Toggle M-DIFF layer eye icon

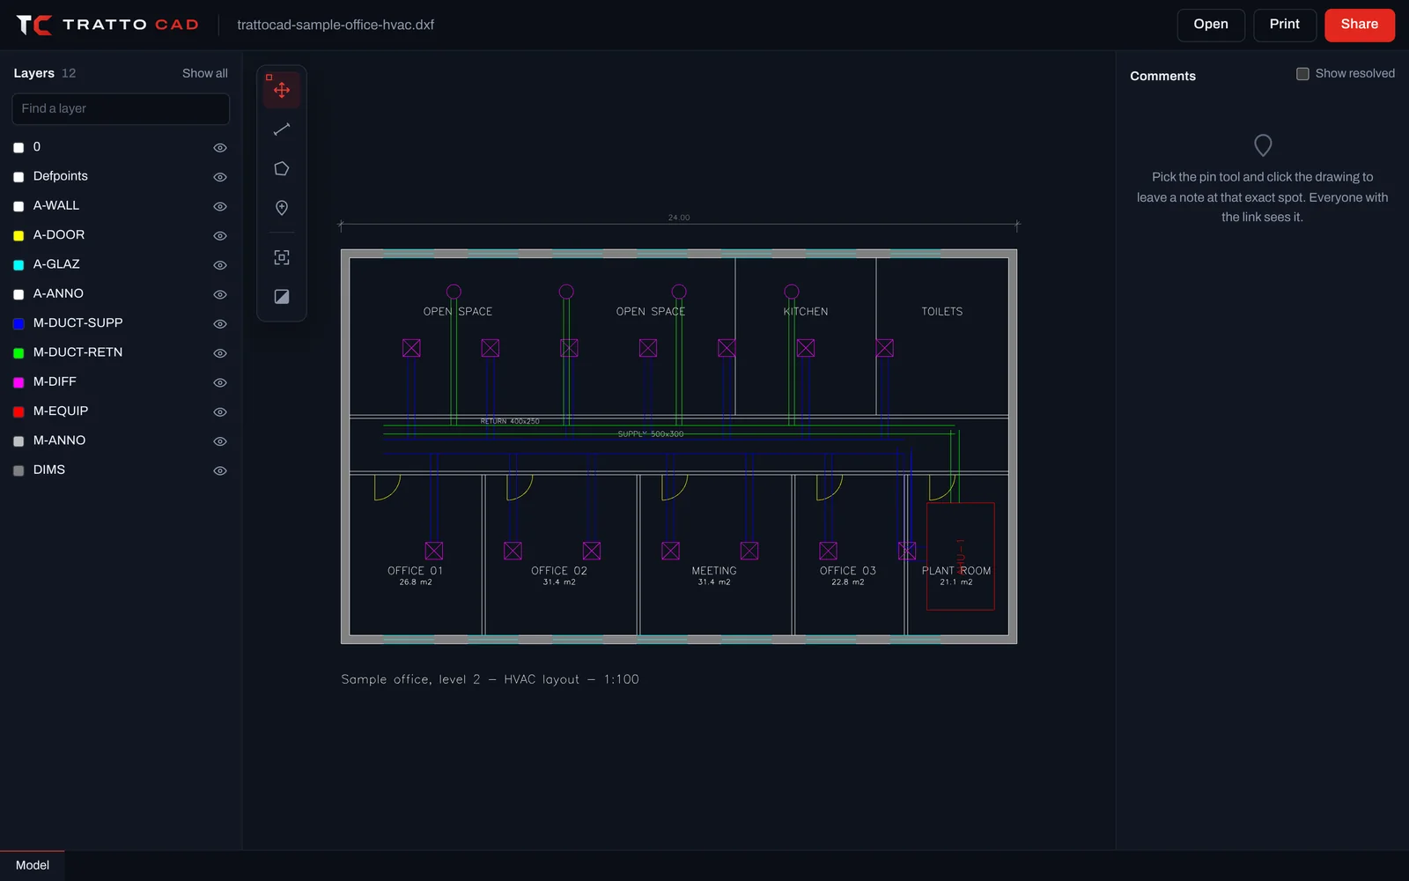220,382
